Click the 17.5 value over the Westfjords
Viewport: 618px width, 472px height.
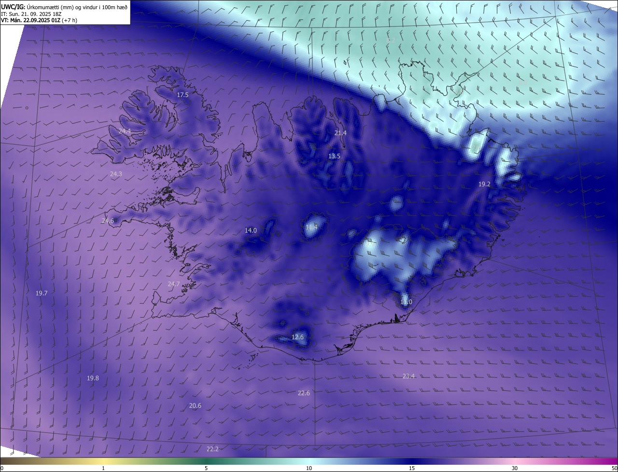point(183,95)
